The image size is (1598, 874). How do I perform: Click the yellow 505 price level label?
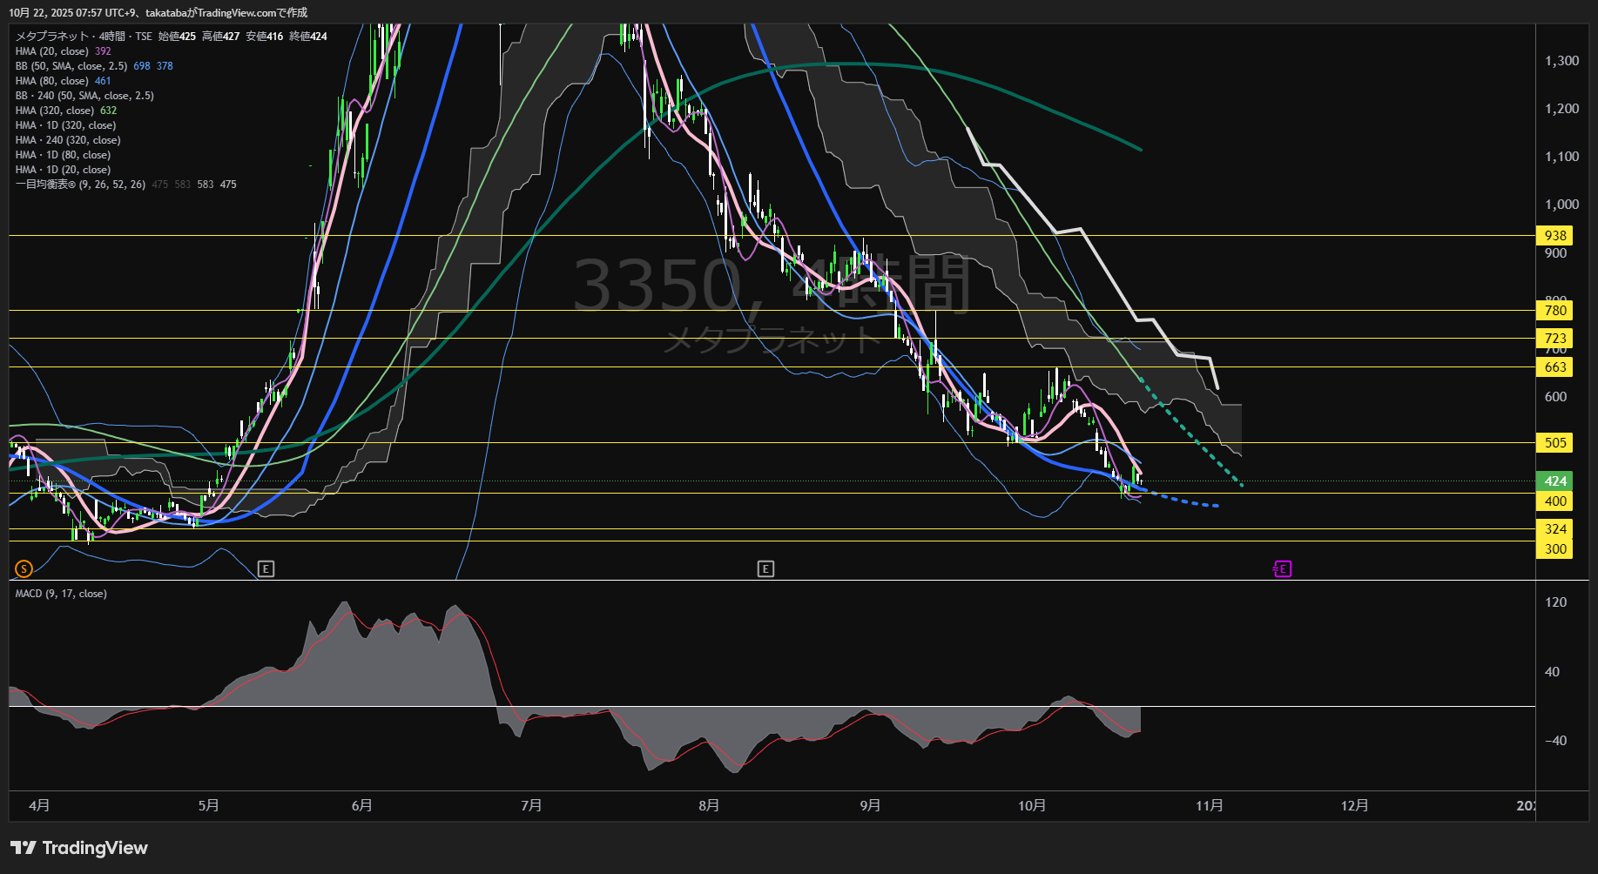(x=1555, y=443)
